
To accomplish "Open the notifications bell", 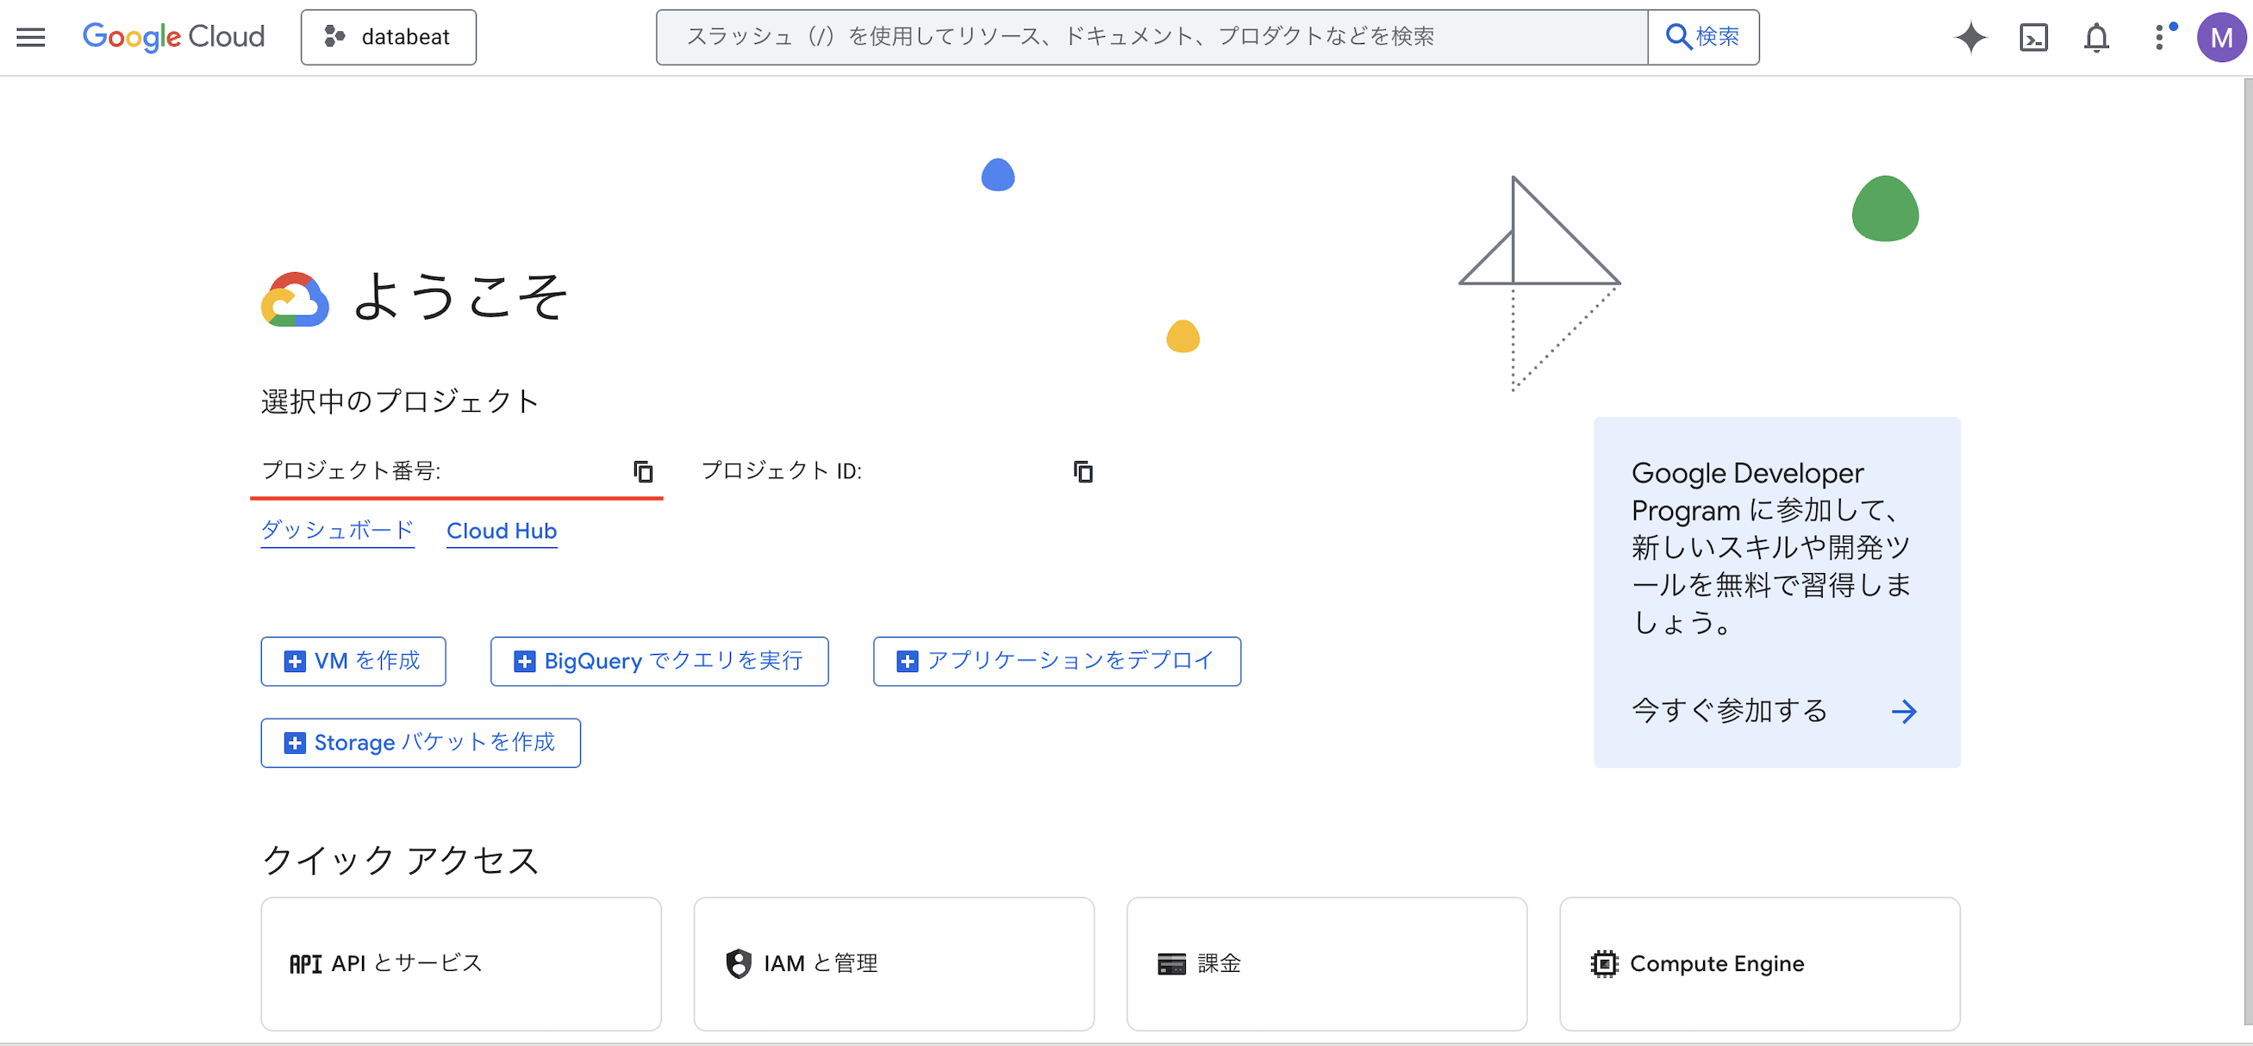I will pyautogui.click(x=2096, y=38).
